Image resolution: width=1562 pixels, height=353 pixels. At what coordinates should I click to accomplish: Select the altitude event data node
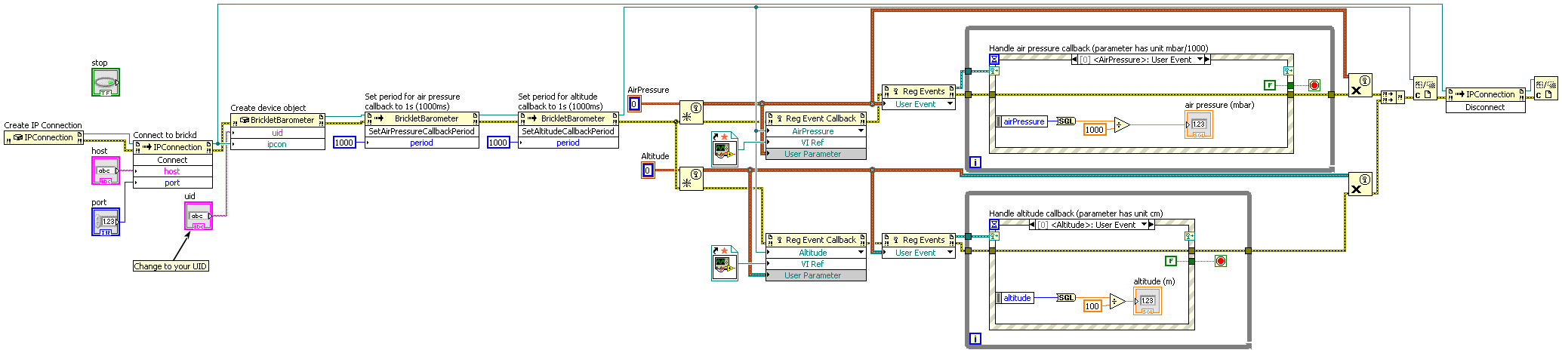1015,298
